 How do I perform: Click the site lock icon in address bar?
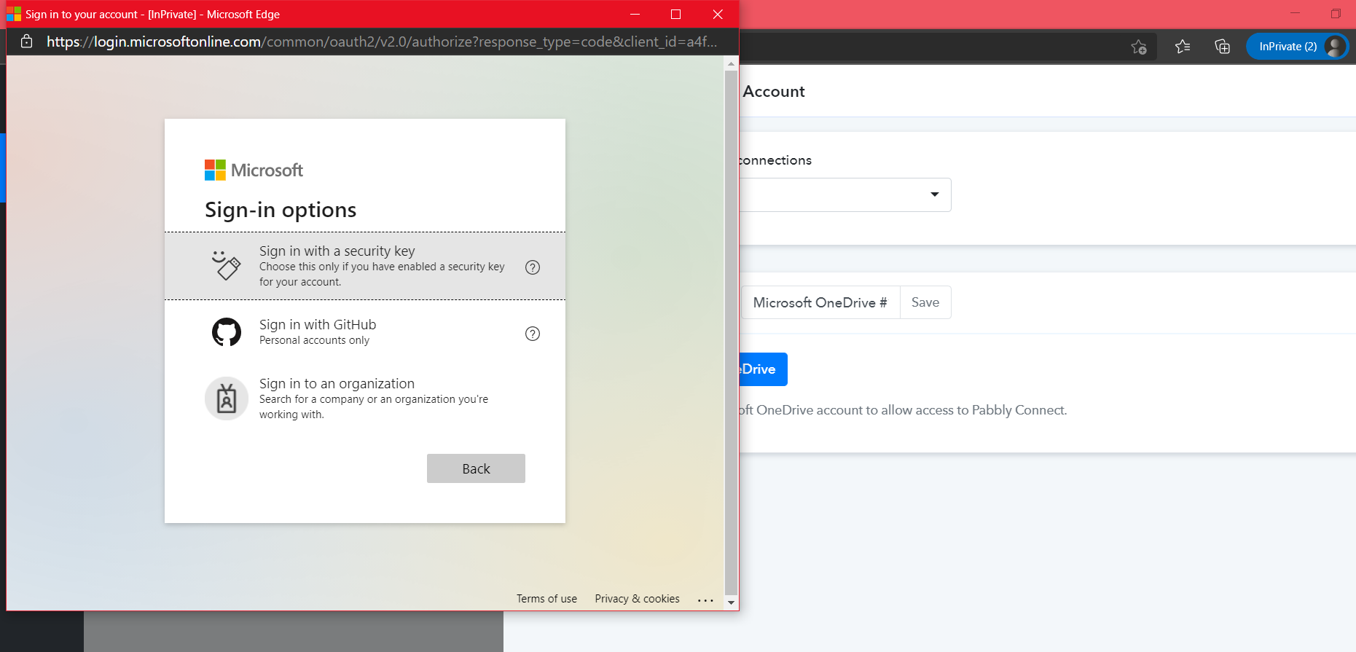(27, 42)
